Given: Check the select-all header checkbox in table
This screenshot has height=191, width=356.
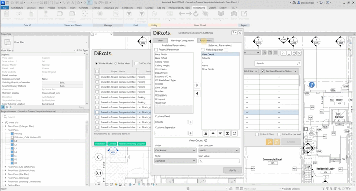Looking at the screenshot, I should tap(97, 71).
